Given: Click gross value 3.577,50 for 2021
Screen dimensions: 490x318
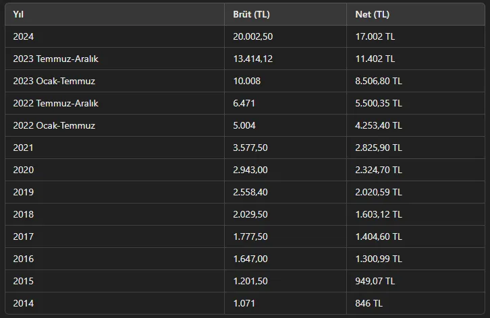Looking at the screenshot, I should pos(250,148).
